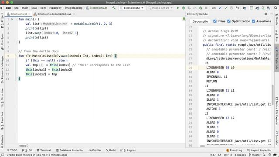Open the Git tool tab at bottom
The height and width of the screenshot is (157, 279).
click(27, 150)
